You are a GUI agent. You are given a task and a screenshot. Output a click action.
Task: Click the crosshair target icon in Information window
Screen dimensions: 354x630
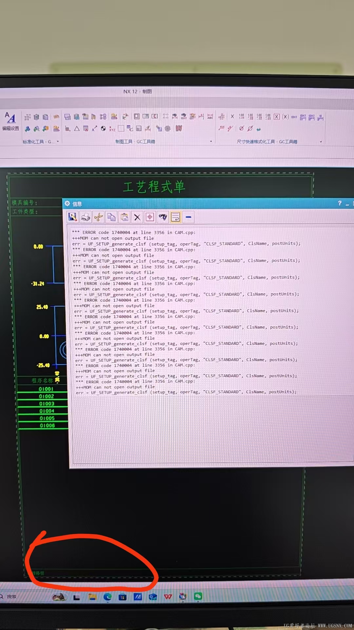click(150, 217)
